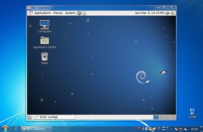The height and width of the screenshot is (132, 203).
Task: Open the Trash icon on Debian desktop
Action: point(44,58)
